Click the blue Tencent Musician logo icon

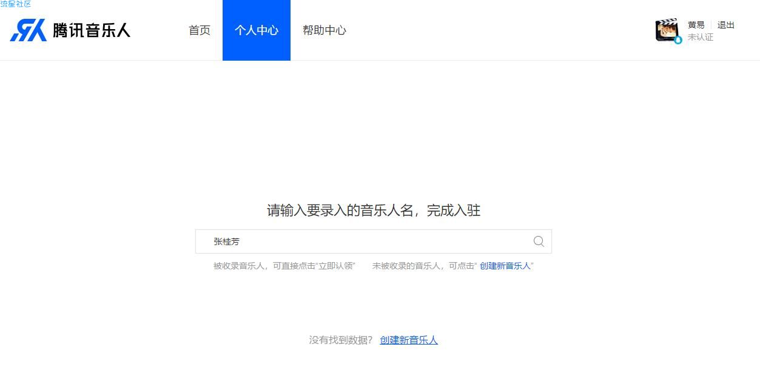click(29, 30)
